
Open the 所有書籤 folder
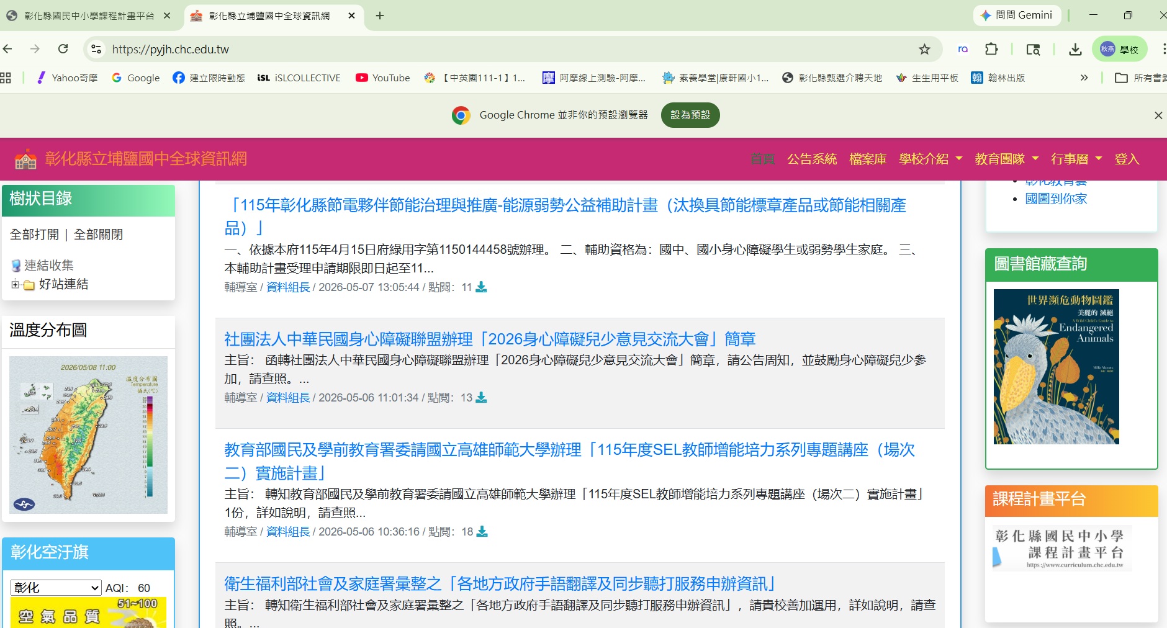click(x=1141, y=78)
